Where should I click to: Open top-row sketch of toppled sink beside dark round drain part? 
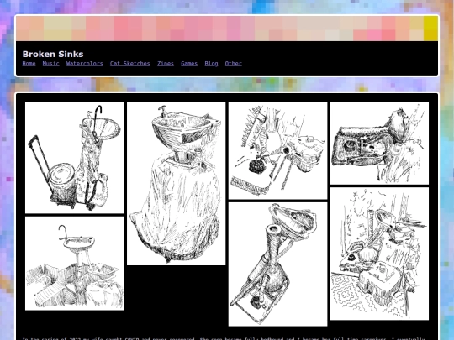[x=277, y=150]
